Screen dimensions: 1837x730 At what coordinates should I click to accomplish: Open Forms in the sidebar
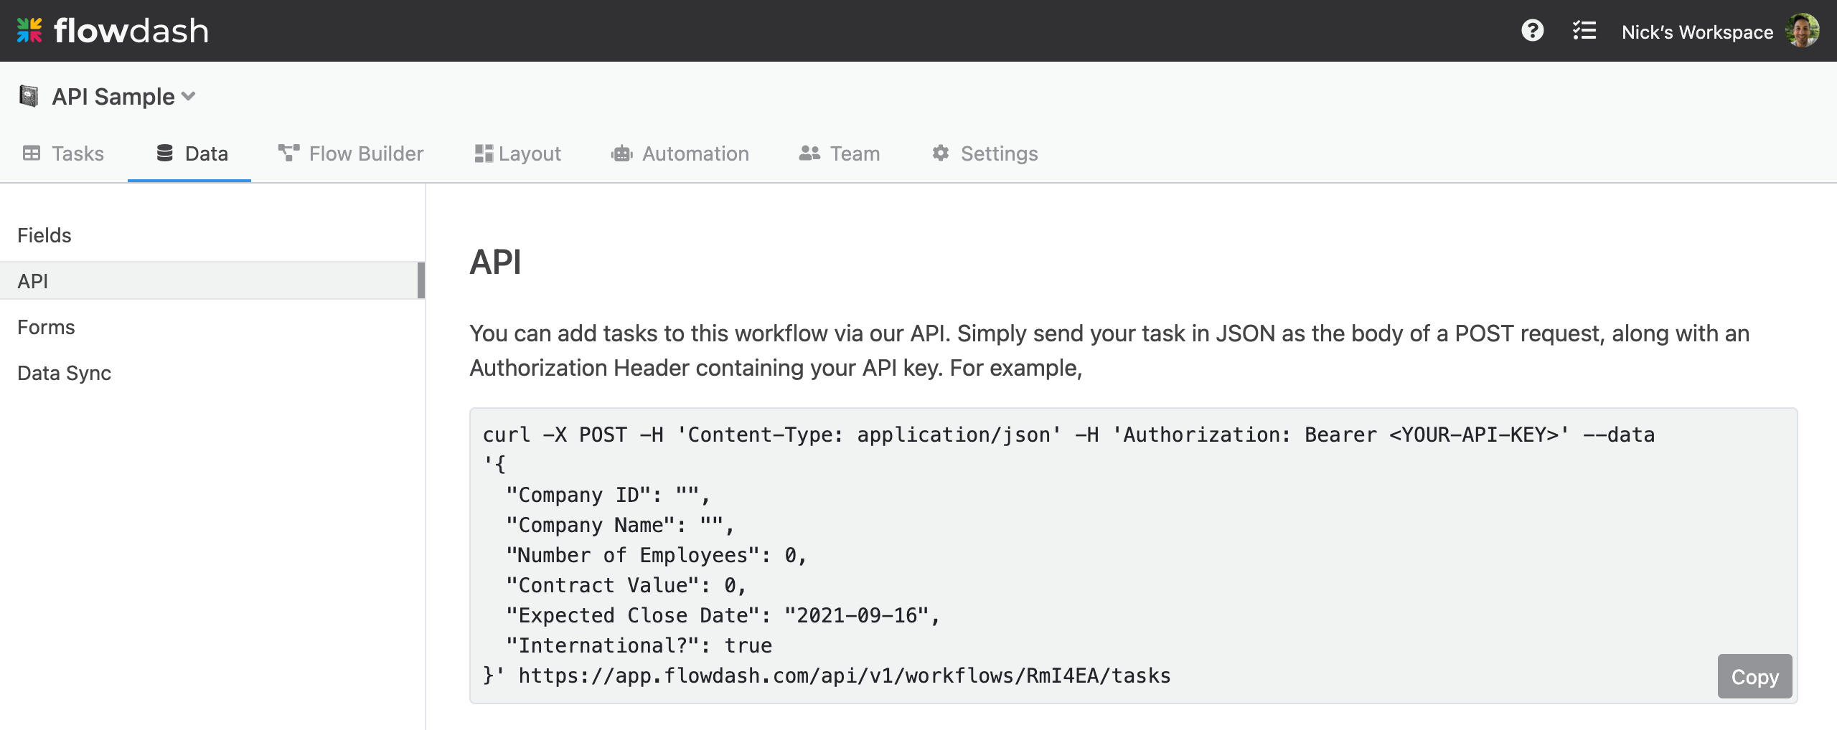pos(212,327)
